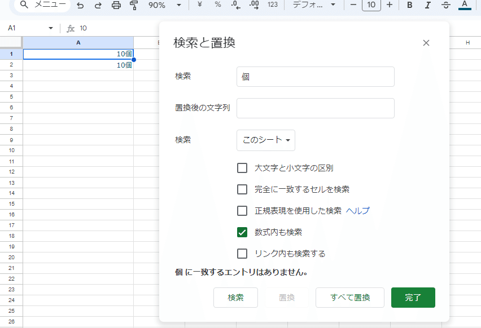Format as yen currency
The width and height of the screenshot is (481, 328).
[200, 5]
